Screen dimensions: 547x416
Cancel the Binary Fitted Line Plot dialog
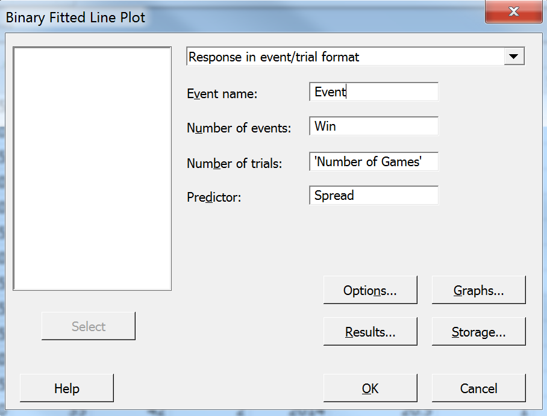478,388
